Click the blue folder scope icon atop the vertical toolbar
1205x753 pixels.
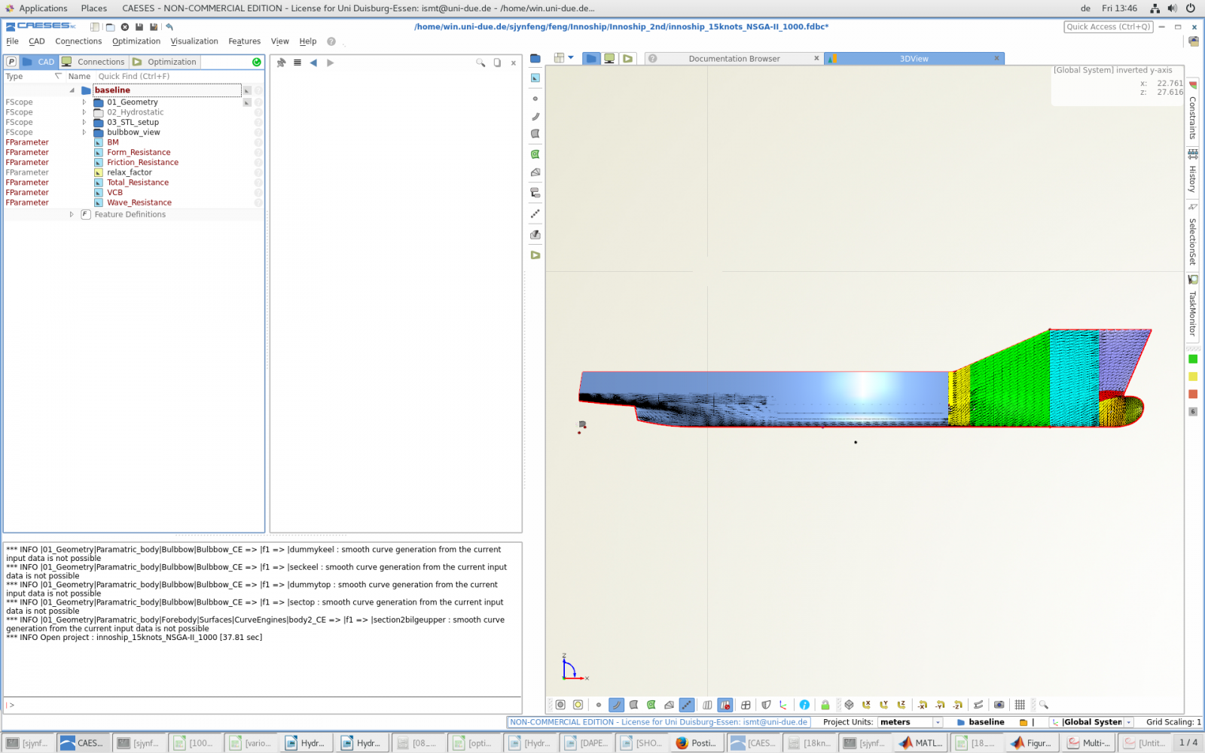[535, 58]
